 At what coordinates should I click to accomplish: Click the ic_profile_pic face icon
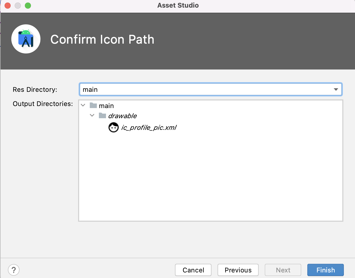tap(113, 127)
